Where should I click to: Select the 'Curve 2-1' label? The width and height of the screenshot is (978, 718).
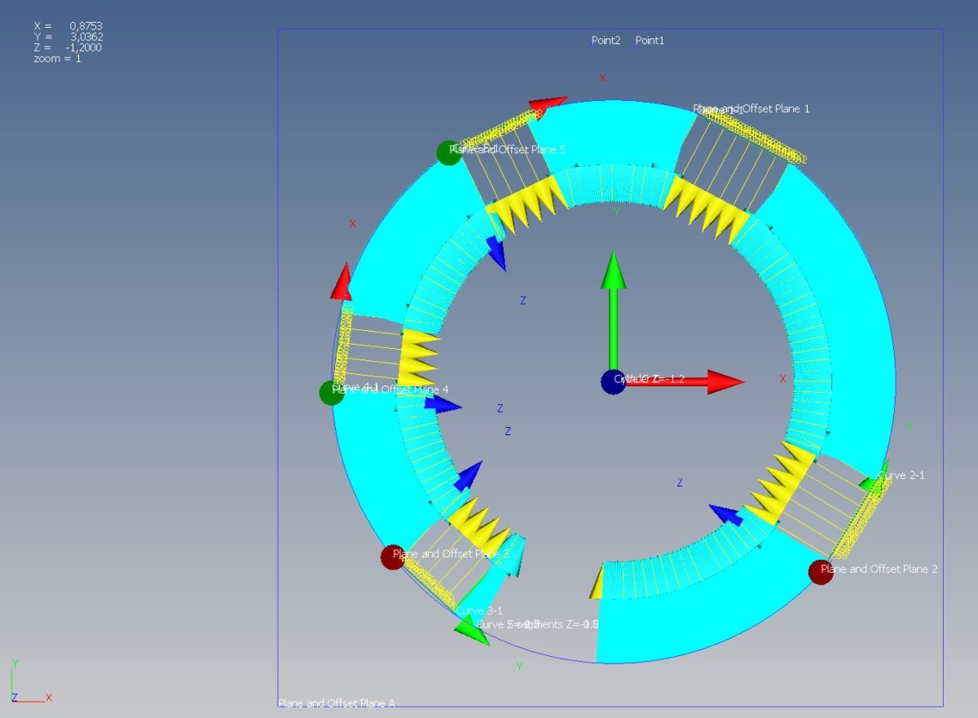click(x=901, y=475)
